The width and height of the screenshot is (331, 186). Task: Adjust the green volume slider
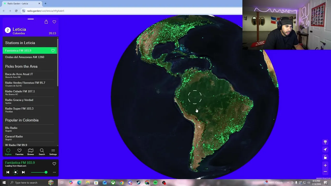[x=39, y=172]
